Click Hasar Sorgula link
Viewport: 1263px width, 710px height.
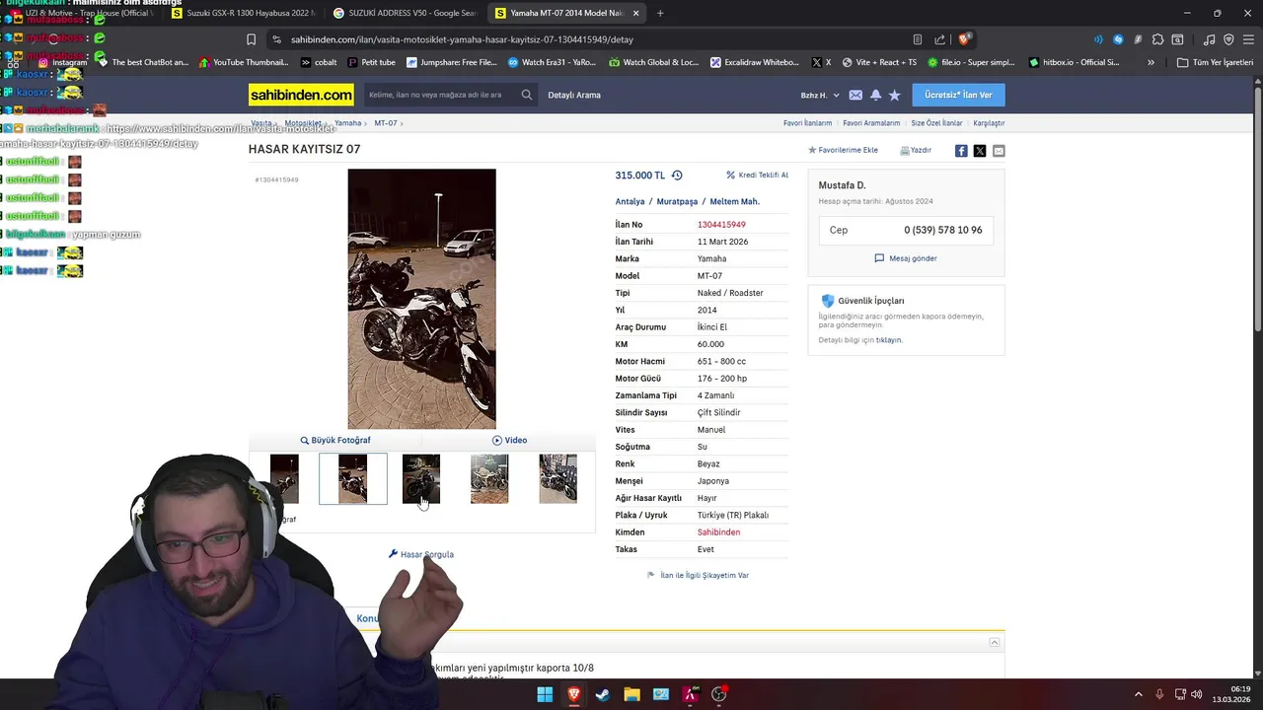point(421,554)
